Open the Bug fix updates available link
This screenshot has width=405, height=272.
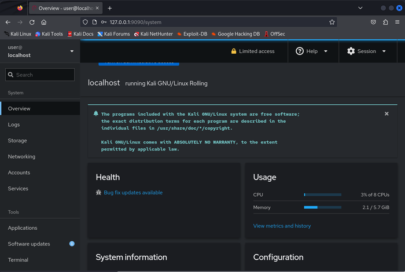[133, 193]
